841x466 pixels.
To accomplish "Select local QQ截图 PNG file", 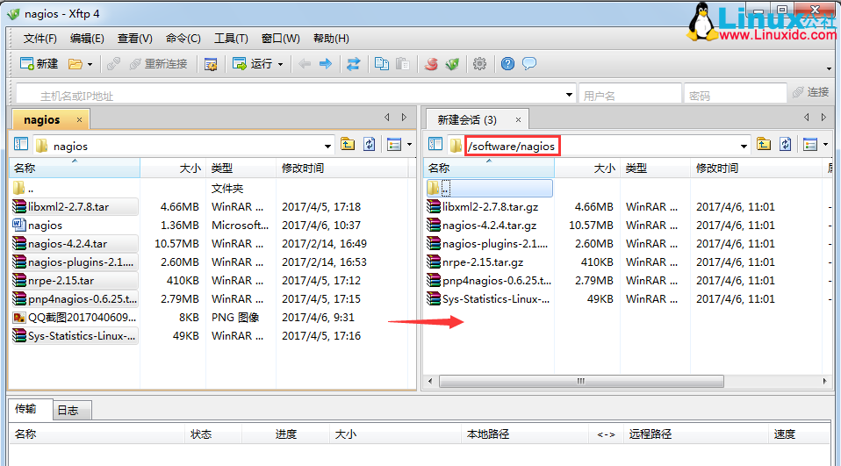I will coord(75,318).
